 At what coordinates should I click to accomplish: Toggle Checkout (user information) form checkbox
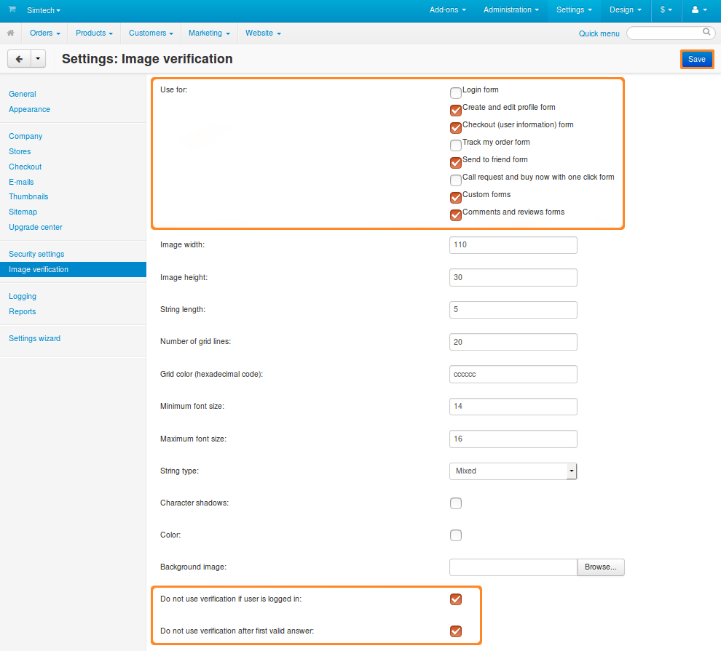click(x=456, y=127)
